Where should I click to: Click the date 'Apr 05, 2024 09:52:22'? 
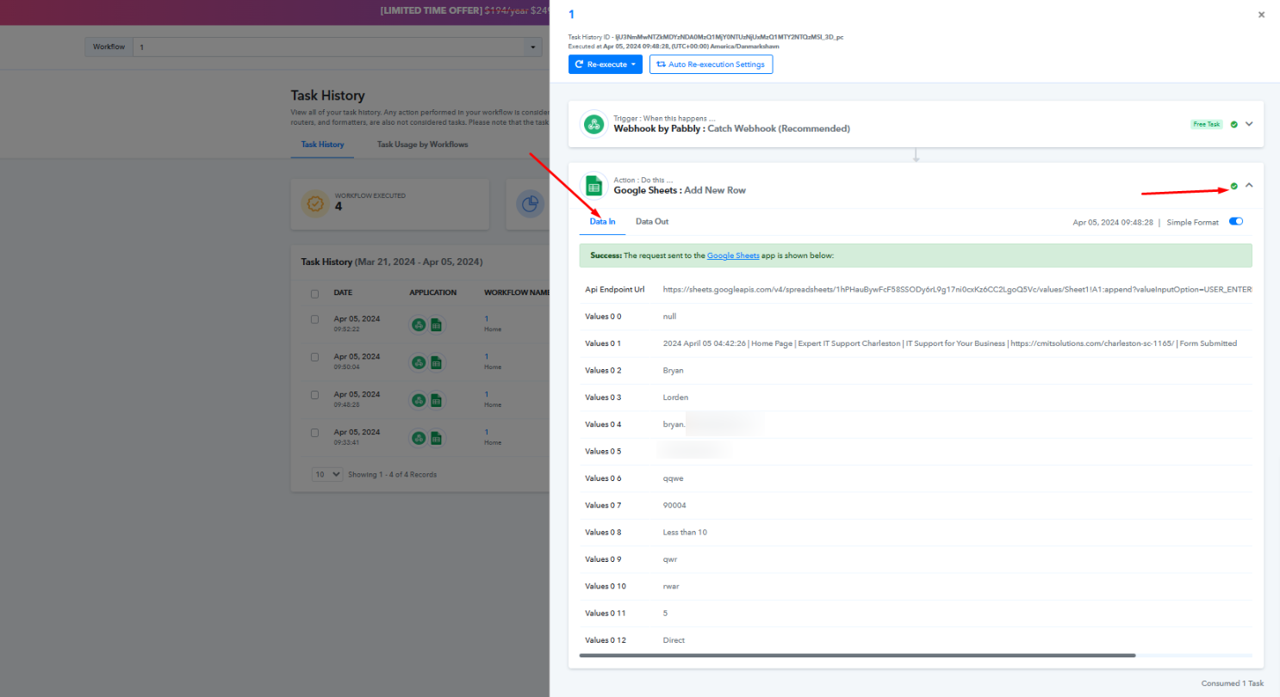click(x=357, y=323)
